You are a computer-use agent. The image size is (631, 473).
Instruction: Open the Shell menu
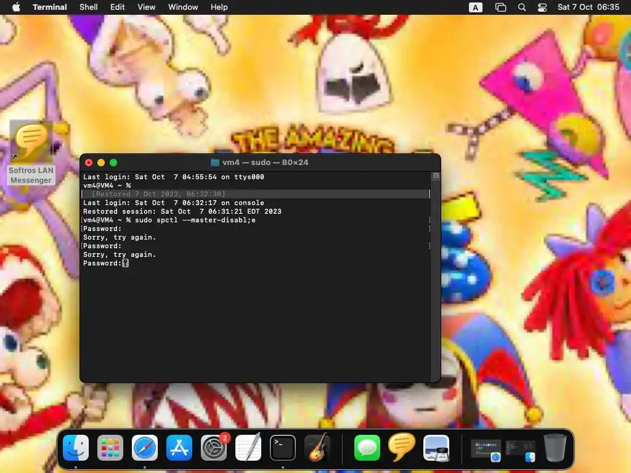coord(89,7)
